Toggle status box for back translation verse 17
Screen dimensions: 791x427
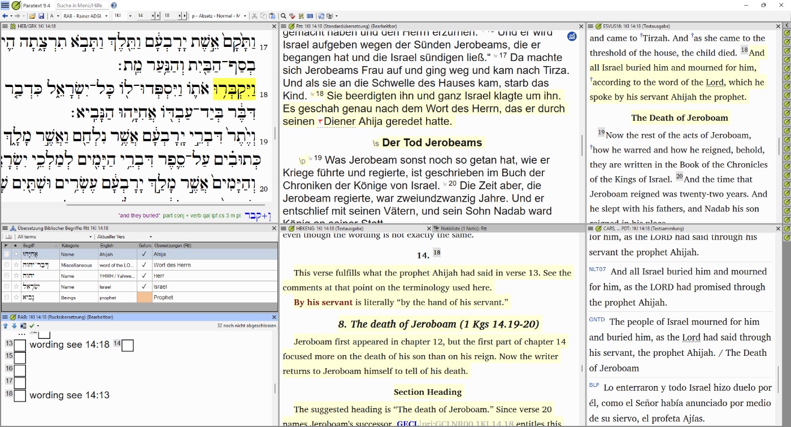(x=20, y=383)
